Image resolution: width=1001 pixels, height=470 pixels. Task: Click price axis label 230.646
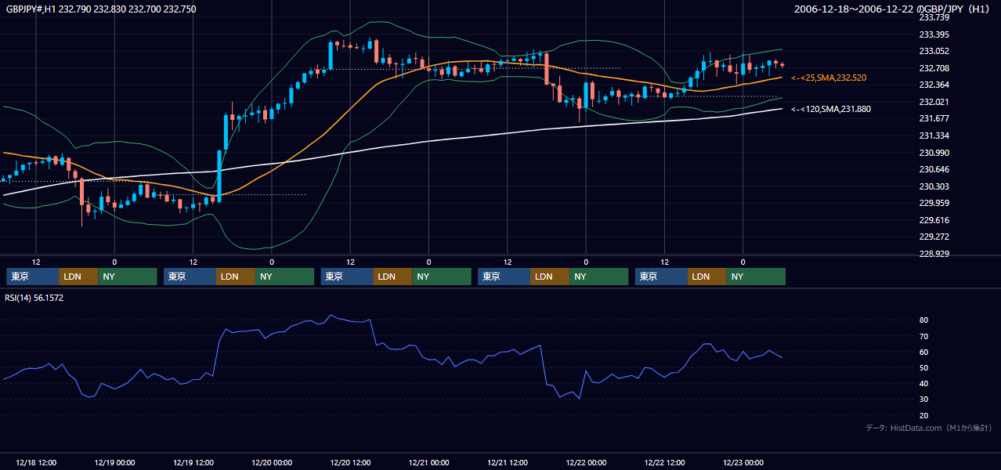tap(934, 169)
